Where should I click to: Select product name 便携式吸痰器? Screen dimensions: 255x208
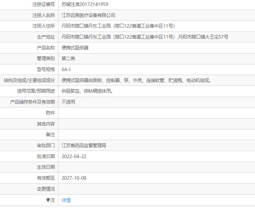click(75, 48)
